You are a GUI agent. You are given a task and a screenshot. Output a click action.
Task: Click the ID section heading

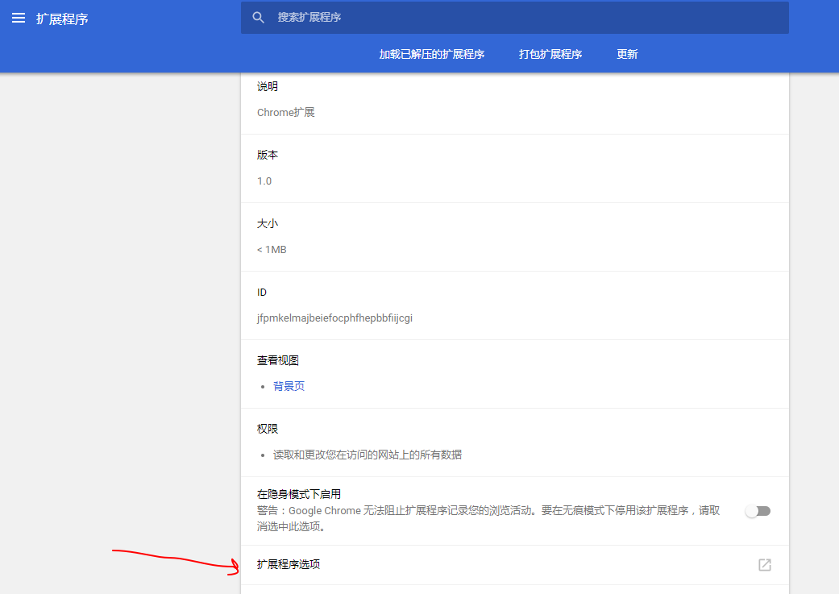click(262, 293)
